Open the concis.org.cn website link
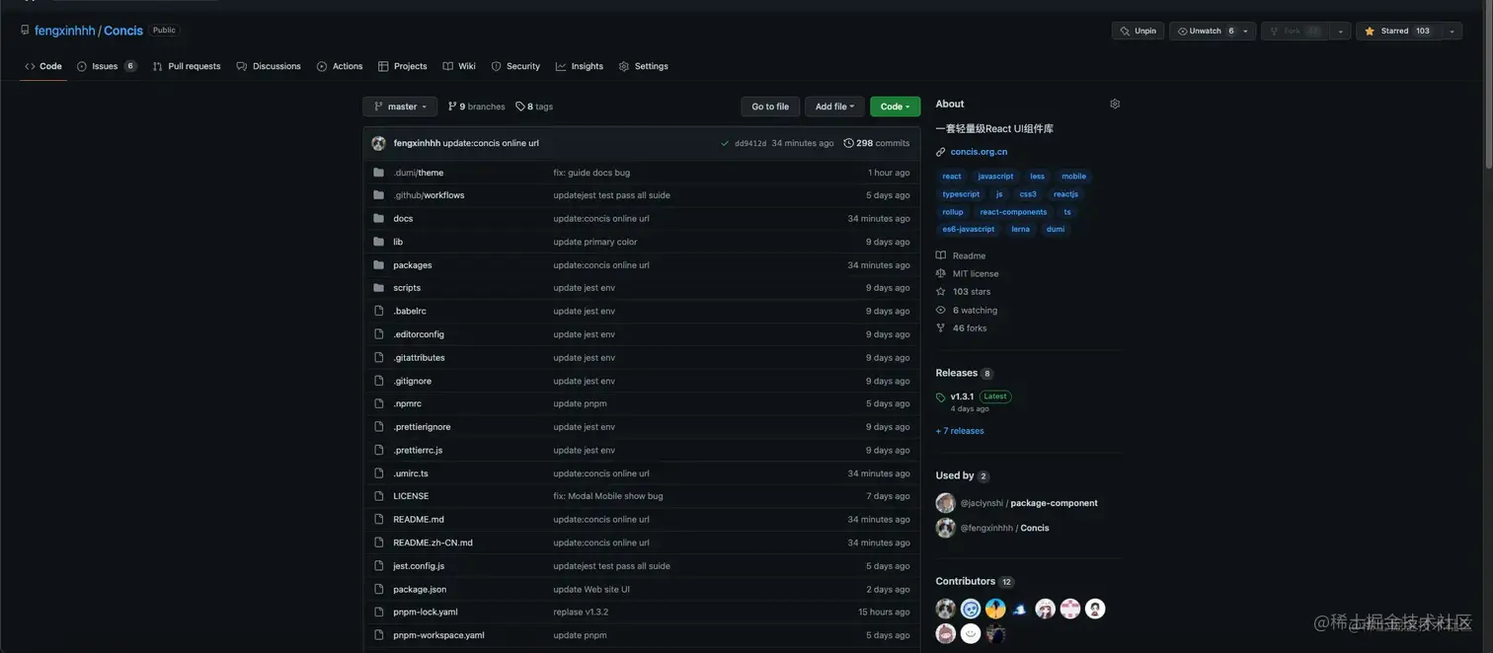Viewport: 1493px width, 653px height. point(979,152)
